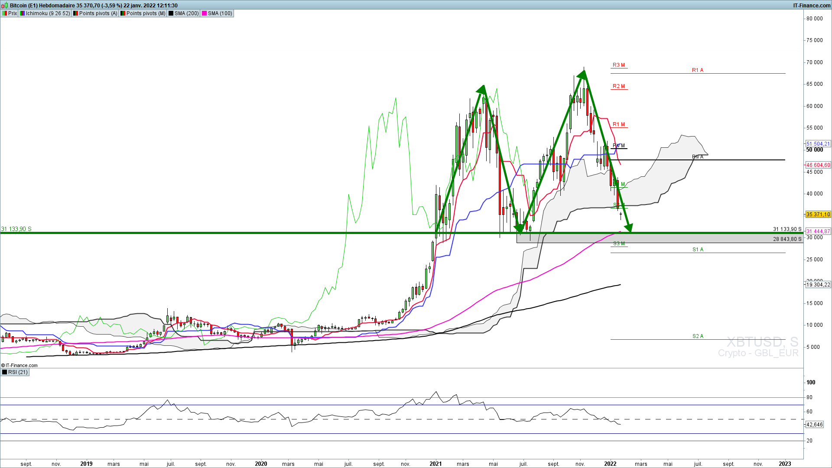Click the 28 843,80 S level label
Image resolution: width=832 pixels, height=468 pixels.
pos(787,239)
